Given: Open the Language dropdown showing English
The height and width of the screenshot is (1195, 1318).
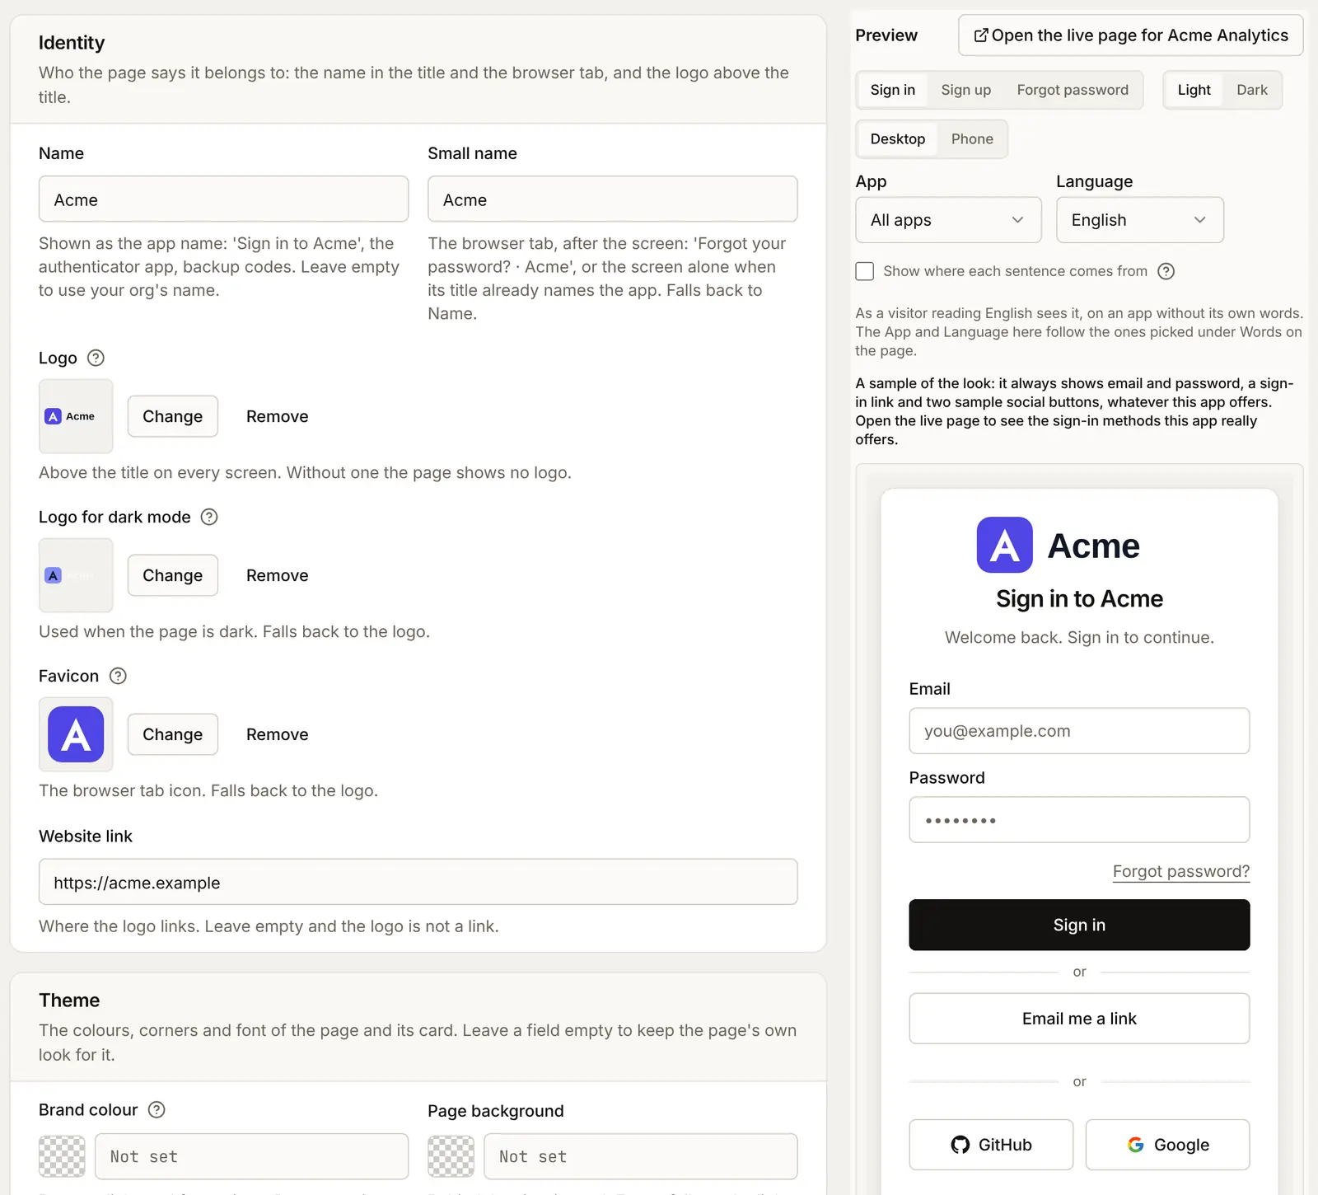Looking at the screenshot, I should point(1140,220).
